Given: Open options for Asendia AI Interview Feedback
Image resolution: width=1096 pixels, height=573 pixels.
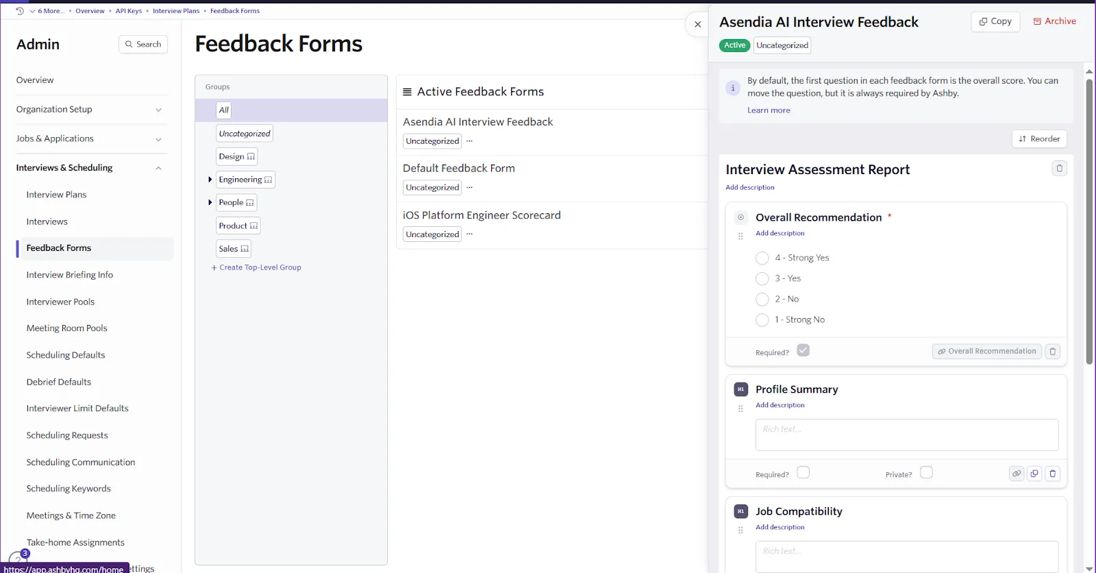Looking at the screenshot, I should (469, 141).
